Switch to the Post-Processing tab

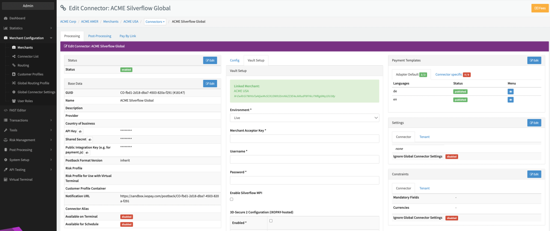(x=100, y=36)
